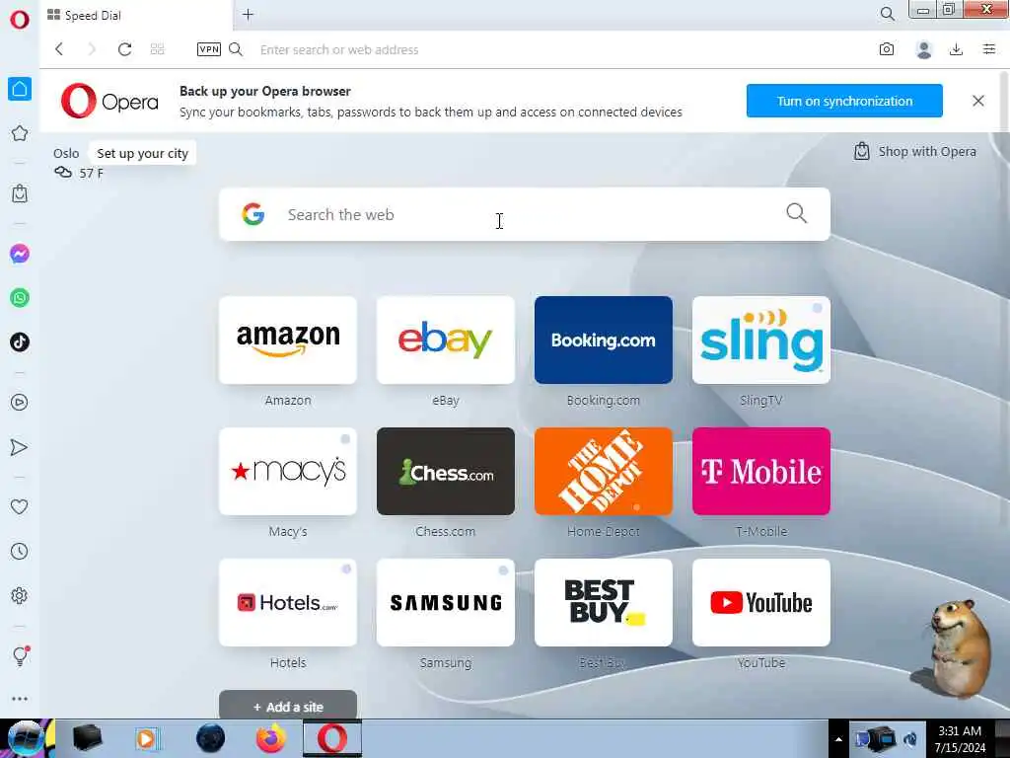Click Turn on synchronization button
Screen dimensions: 1010x758
(844, 101)
